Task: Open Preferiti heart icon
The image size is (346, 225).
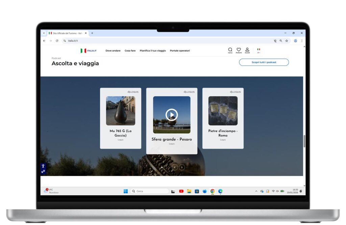Action: [239, 50]
